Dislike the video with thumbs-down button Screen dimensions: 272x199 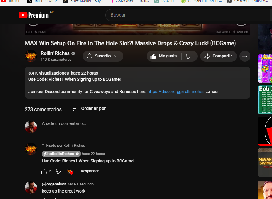point(189,56)
